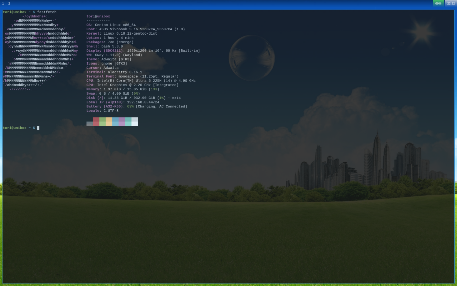Click the Local IP address 192.168.0.44/24
457x286 pixels.
tap(143, 102)
